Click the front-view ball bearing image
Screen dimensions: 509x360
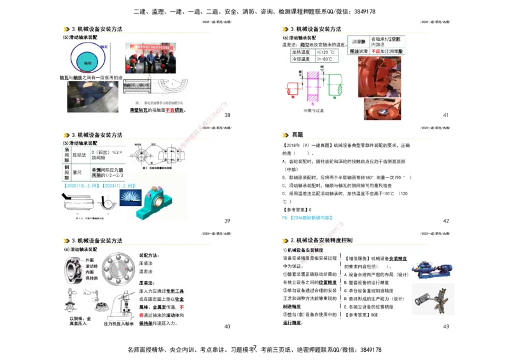pos(118,269)
